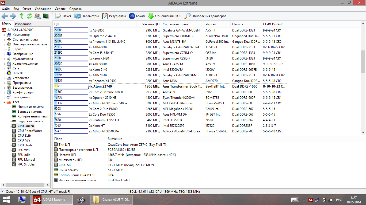
Task: Click the 4x Atom Z3740 result row
Action: click(x=170, y=86)
